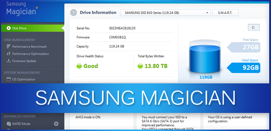Open the SAMSUNG SSD 830 Series drive dropdown
Image resolution: width=271 pixels, height=131 pixels.
coord(165,13)
